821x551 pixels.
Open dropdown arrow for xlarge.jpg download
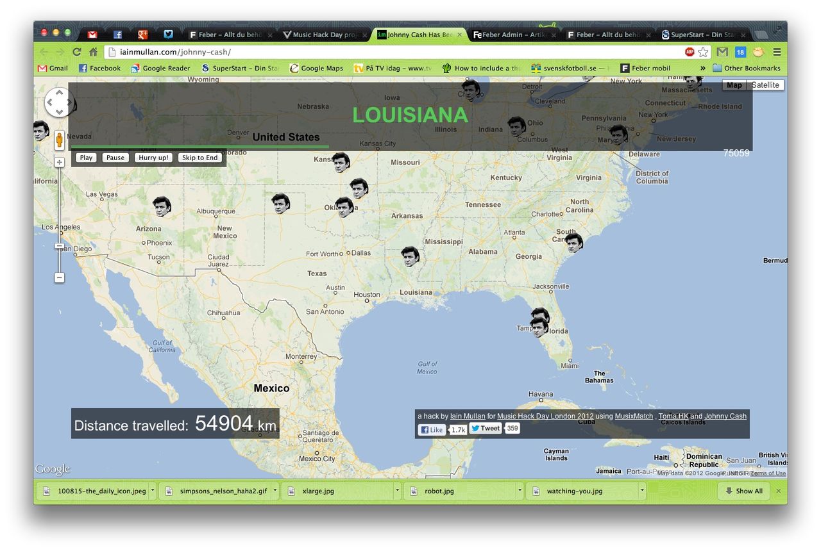[x=397, y=491]
